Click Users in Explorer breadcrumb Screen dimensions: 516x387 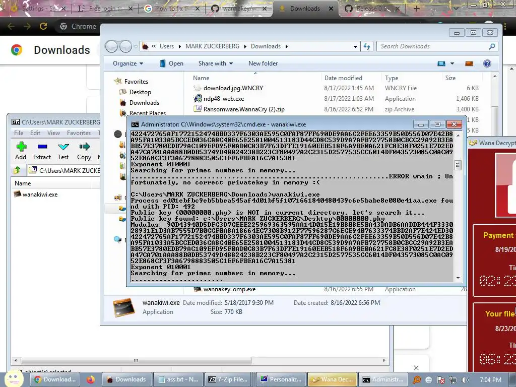point(167,46)
